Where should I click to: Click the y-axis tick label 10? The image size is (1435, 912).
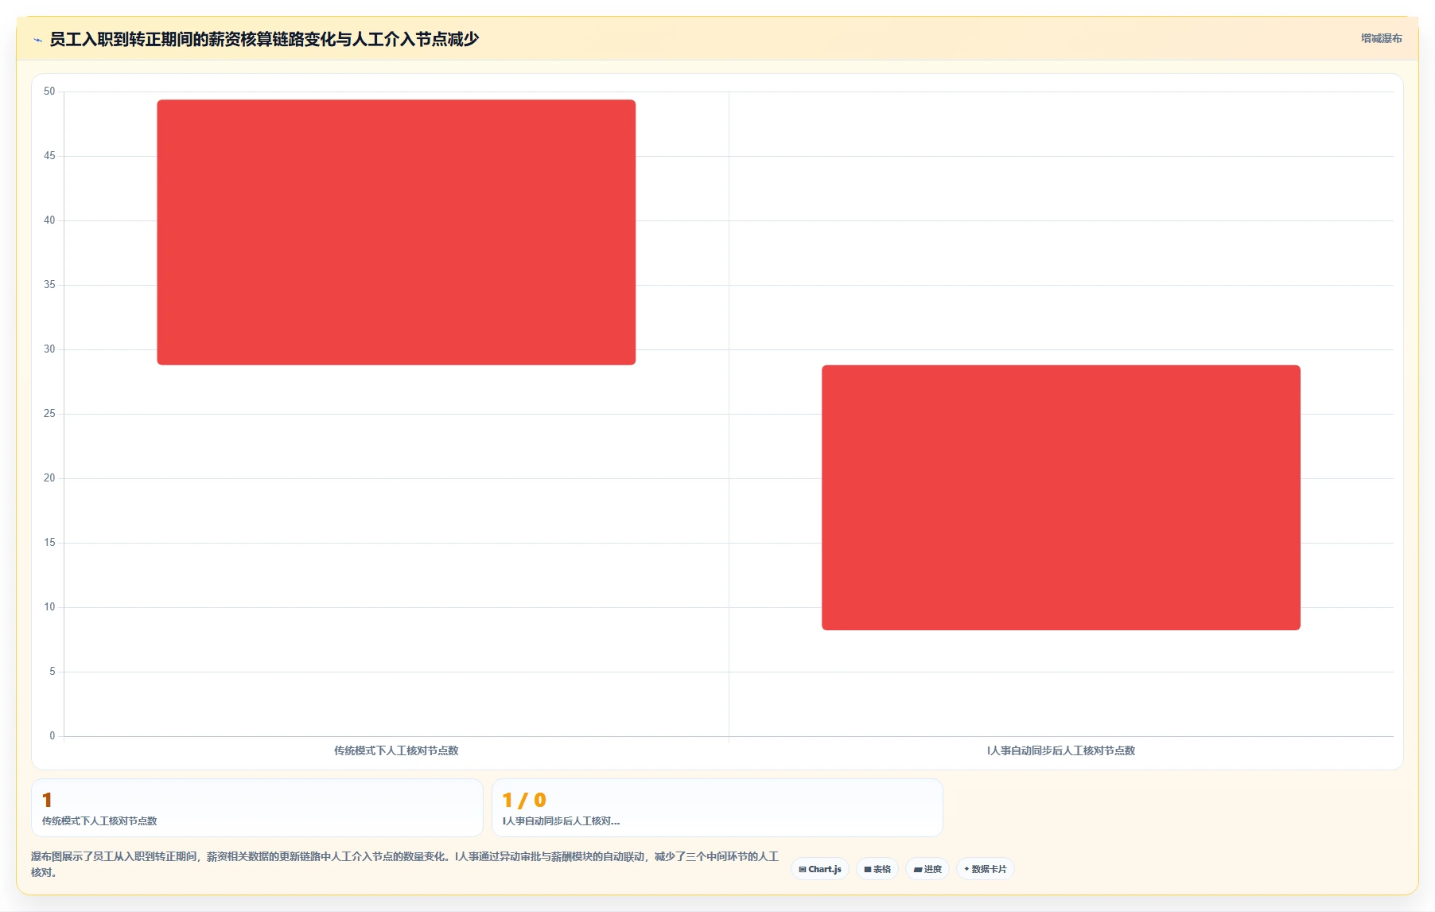(49, 607)
